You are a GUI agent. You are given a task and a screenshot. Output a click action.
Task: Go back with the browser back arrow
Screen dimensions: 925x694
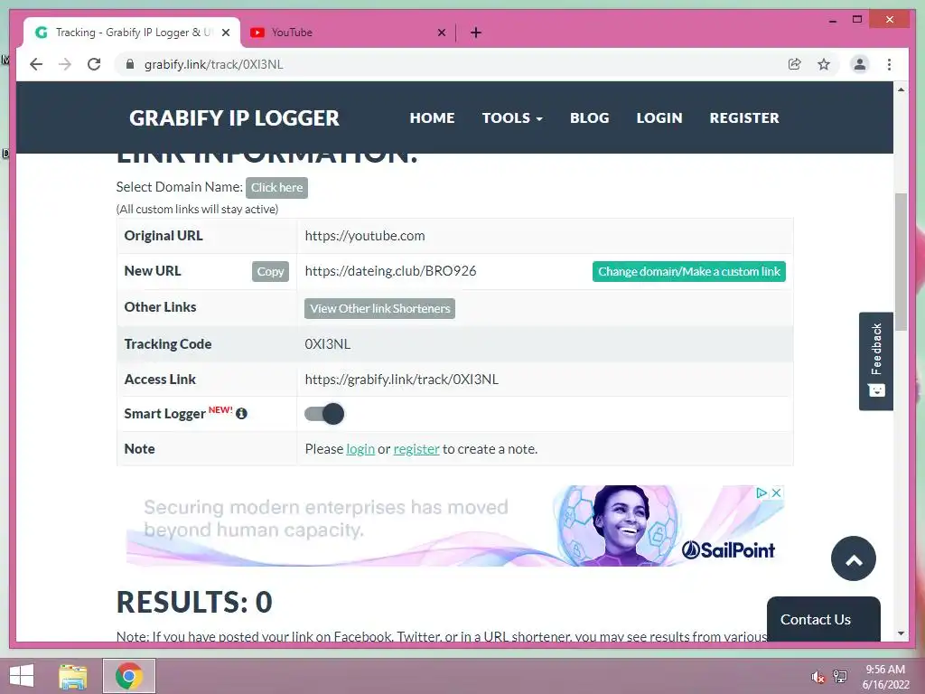36,64
